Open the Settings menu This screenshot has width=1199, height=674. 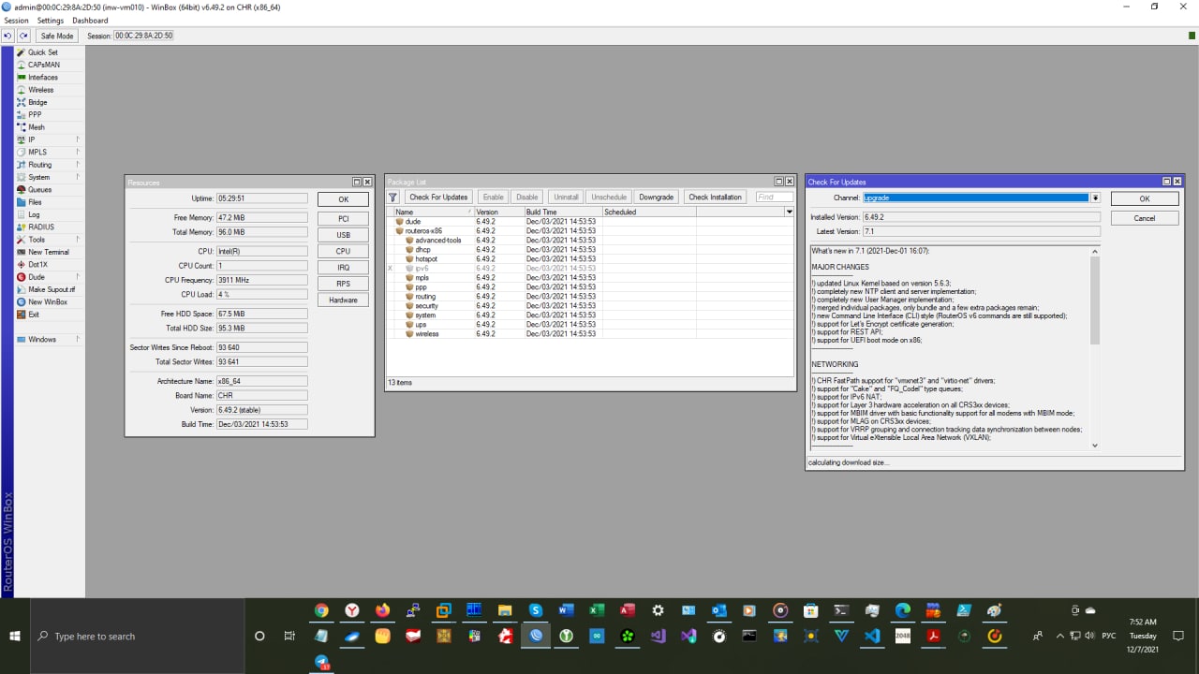point(51,21)
